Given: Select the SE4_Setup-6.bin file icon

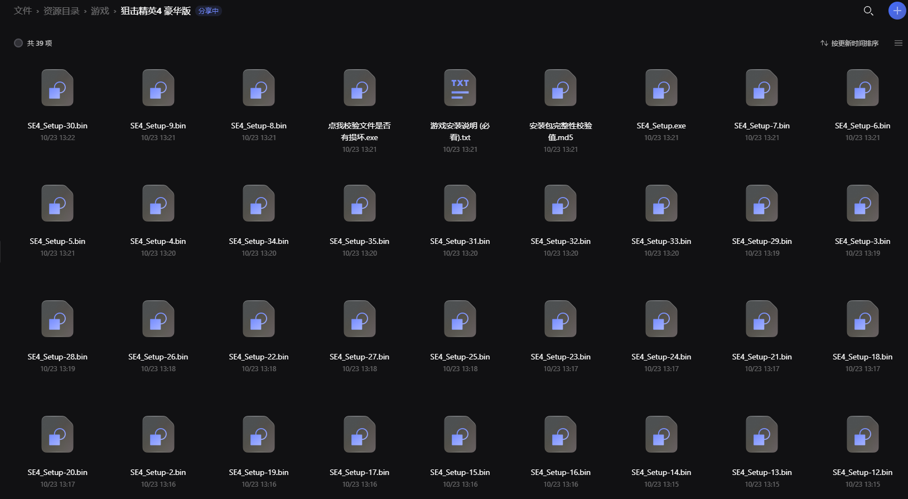Looking at the screenshot, I should pos(863,88).
